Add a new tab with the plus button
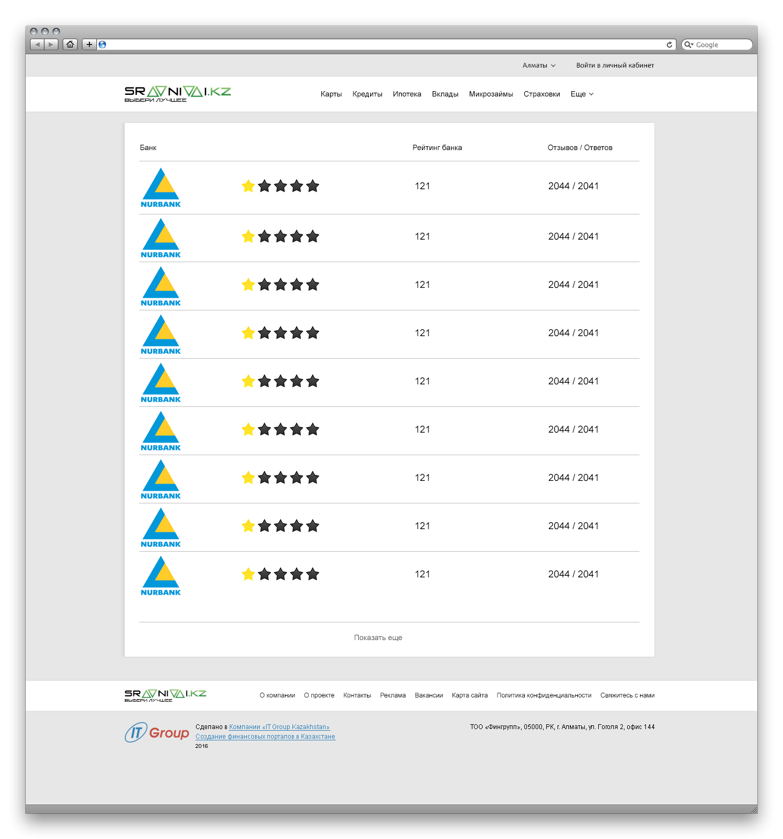 pyautogui.click(x=89, y=44)
